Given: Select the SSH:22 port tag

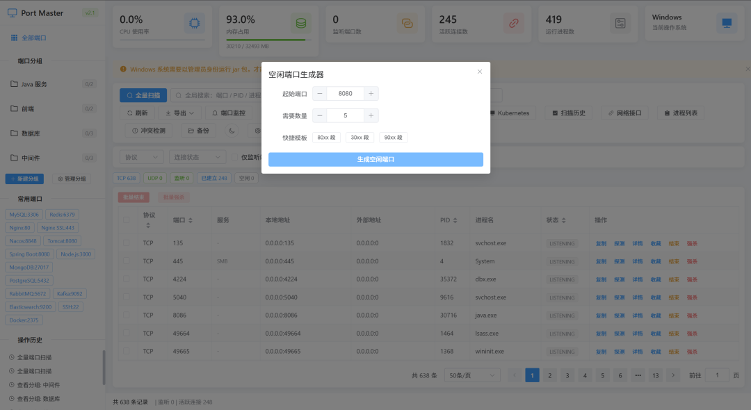Looking at the screenshot, I should [x=70, y=307].
